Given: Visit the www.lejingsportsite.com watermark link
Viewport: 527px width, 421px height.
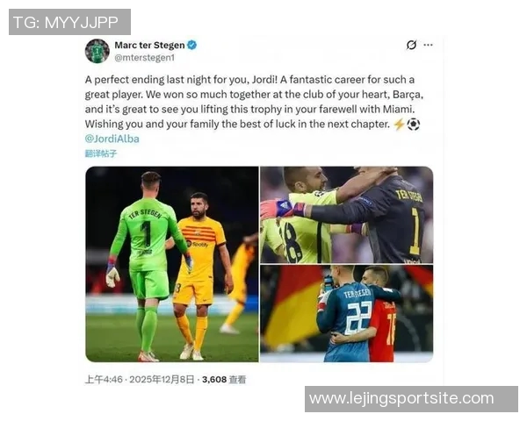Looking at the screenshot, I should point(411,399).
